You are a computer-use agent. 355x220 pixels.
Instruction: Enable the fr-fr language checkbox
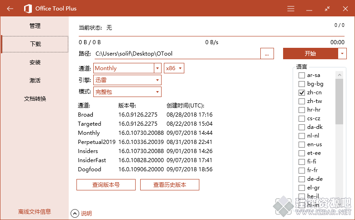point(302,170)
